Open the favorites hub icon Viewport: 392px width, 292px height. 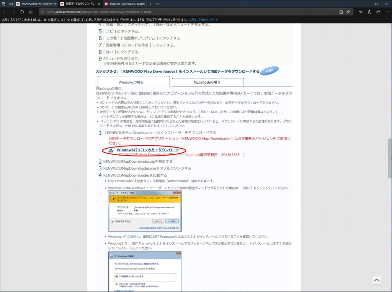(361, 12)
